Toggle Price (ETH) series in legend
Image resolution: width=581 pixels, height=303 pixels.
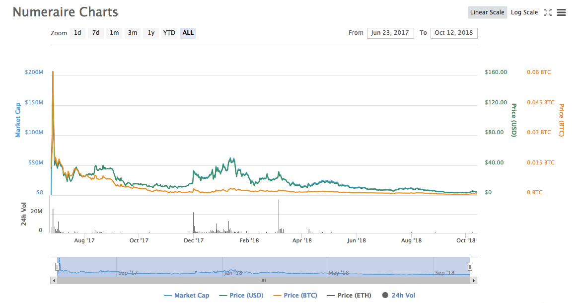click(x=350, y=295)
